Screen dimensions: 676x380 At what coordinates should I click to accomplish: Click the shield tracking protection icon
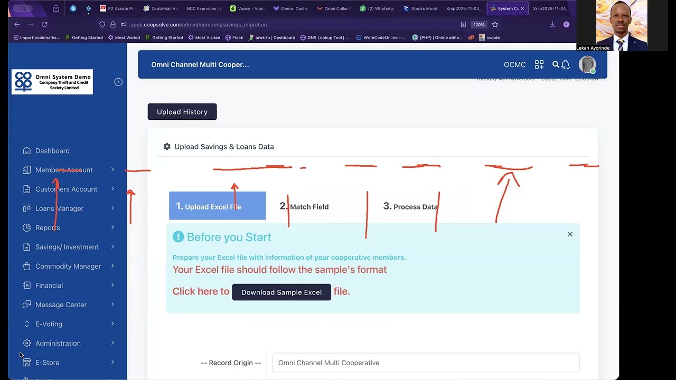click(102, 24)
